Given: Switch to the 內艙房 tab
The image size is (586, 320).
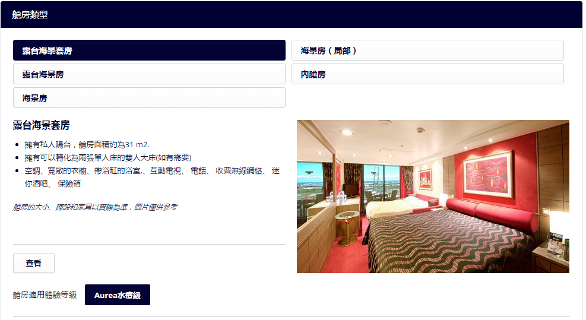Looking at the screenshot, I should 427,74.
